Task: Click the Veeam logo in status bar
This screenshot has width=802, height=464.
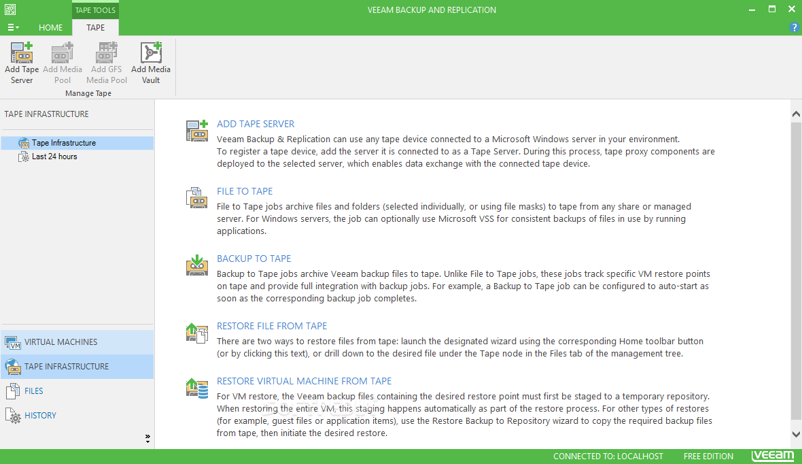Action: pos(772,456)
